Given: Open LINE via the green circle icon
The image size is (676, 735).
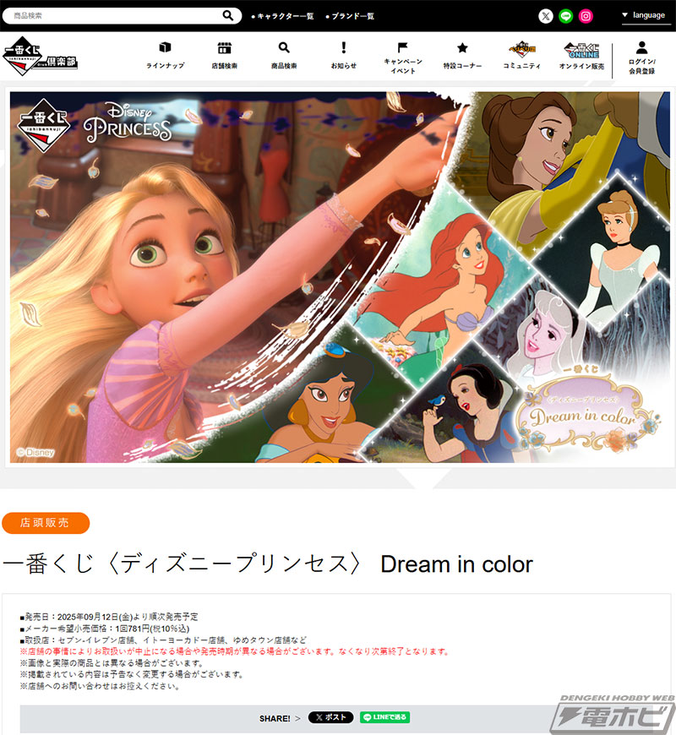Looking at the screenshot, I should point(567,14).
